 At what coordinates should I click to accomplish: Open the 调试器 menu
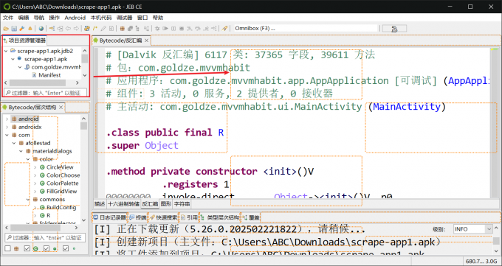(x=124, y=18)
